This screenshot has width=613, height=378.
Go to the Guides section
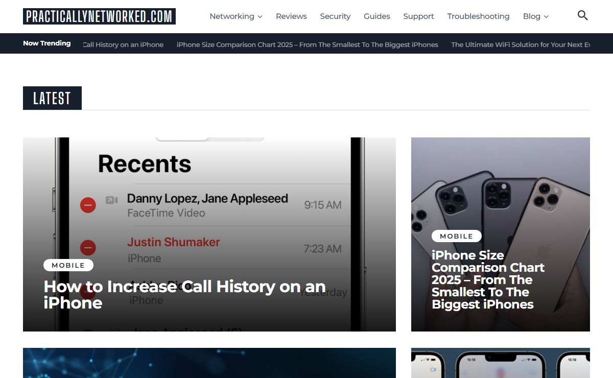pos(377,16)
